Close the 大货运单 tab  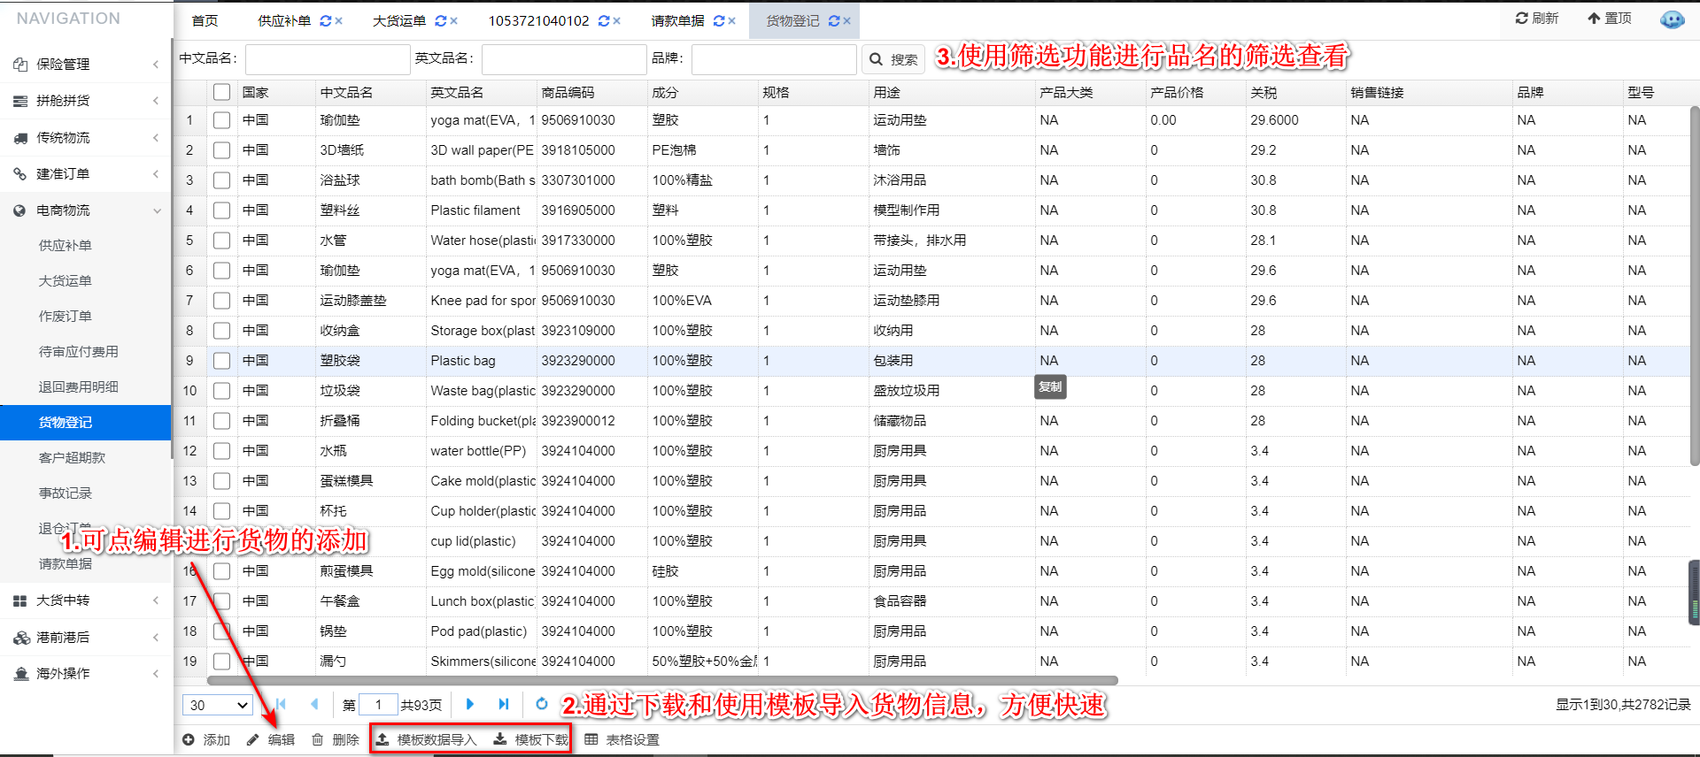454,20
